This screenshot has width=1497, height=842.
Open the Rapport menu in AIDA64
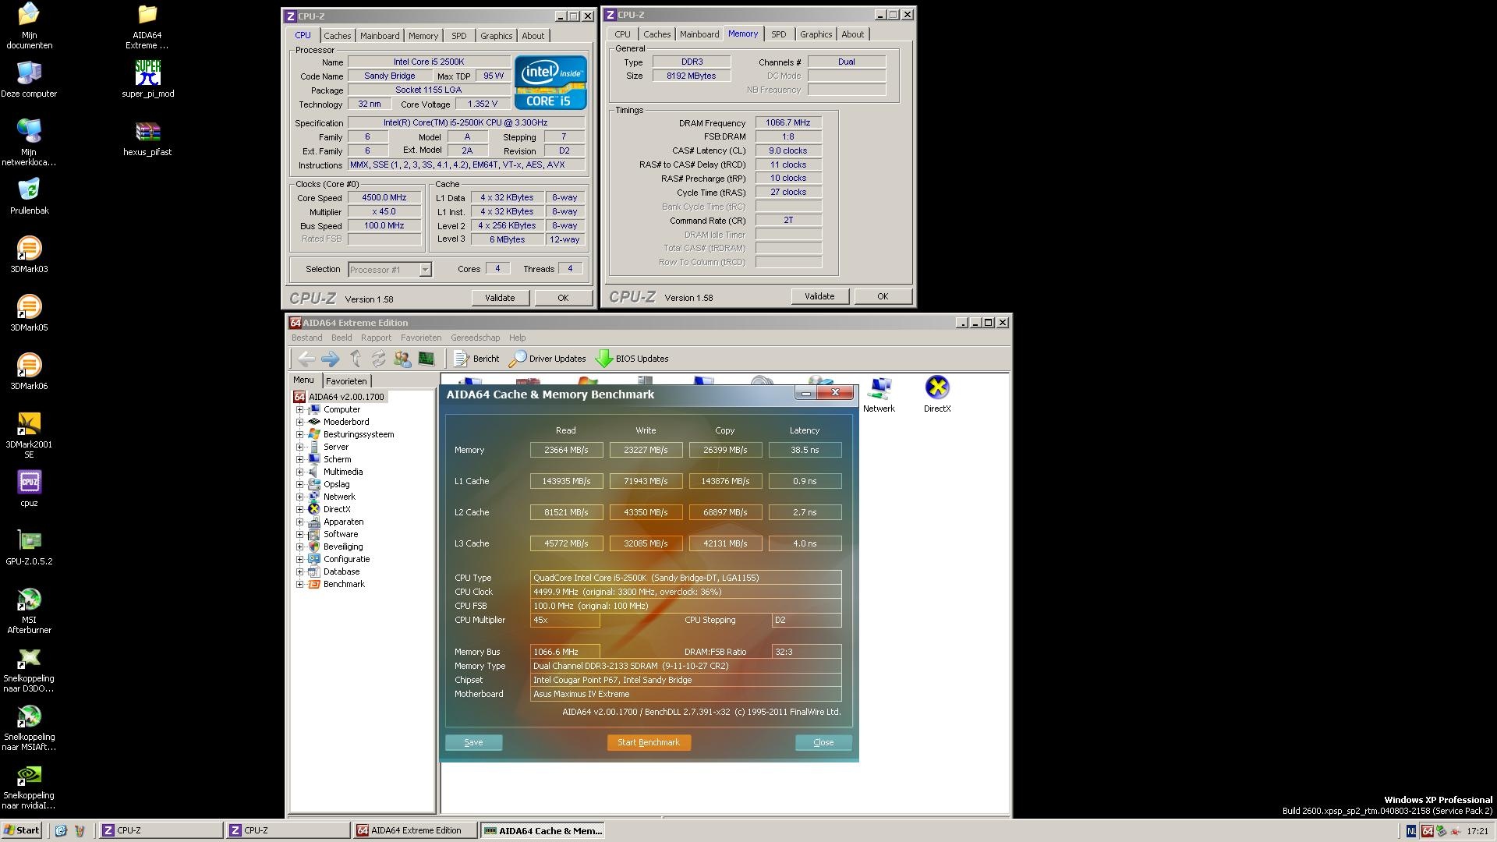(x=376, y=338)
